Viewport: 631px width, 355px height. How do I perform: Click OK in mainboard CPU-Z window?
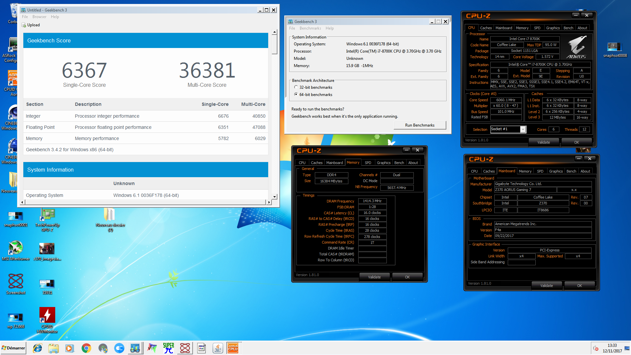pos(579,286)
